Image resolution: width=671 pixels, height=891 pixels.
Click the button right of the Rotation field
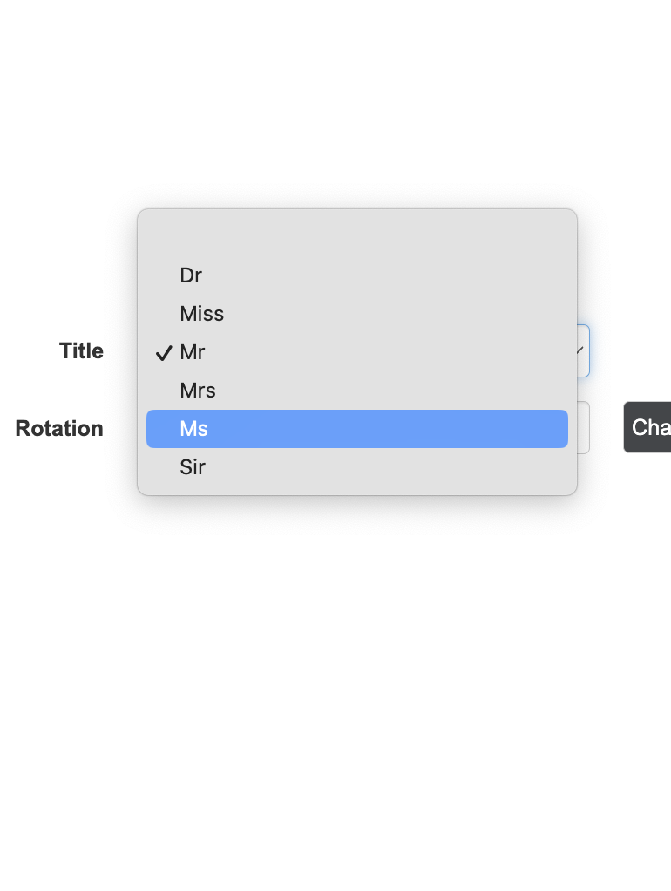(648, 428)
